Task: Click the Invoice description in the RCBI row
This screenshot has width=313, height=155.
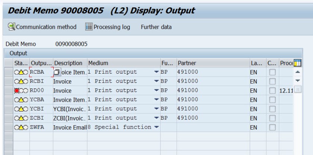Action: click(x=70, y=81)
